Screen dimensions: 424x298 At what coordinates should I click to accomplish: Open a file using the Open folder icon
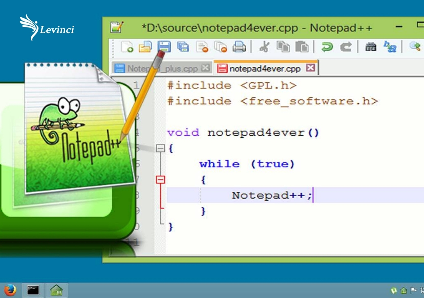(144, 46)
